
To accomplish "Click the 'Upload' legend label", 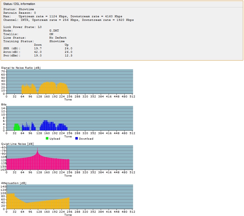I will tap(55, 139).
